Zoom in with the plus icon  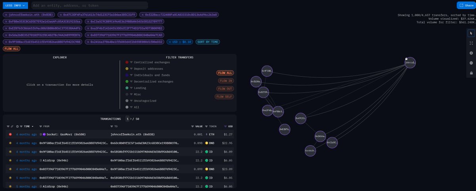[x=471, y=53]
